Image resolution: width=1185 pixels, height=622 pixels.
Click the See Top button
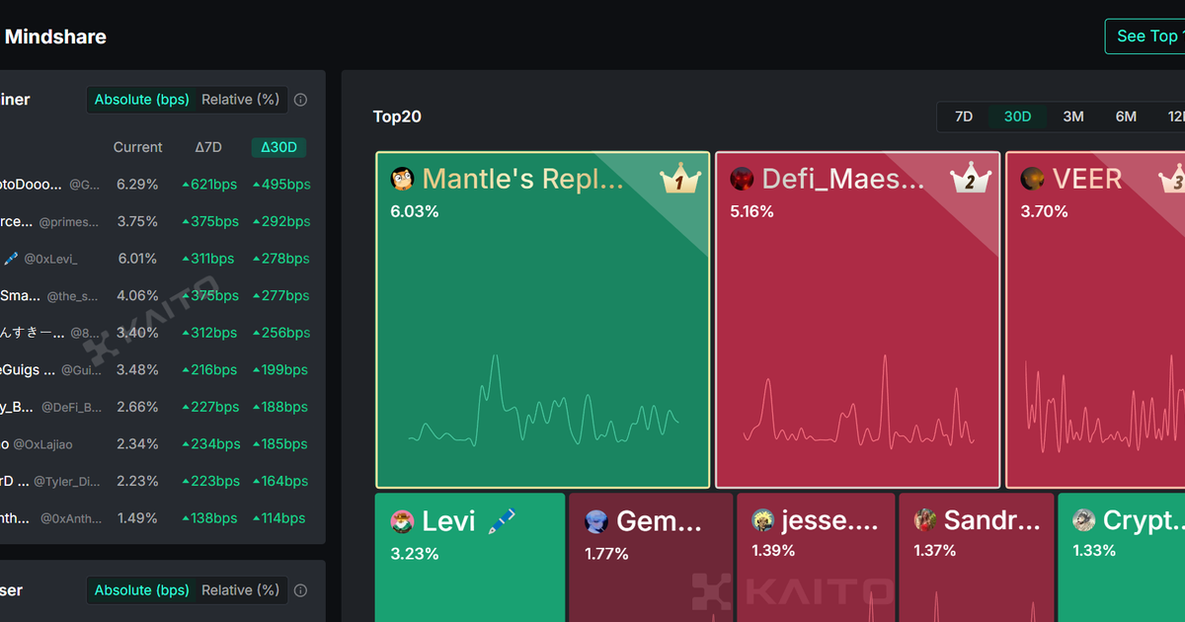1145,37
